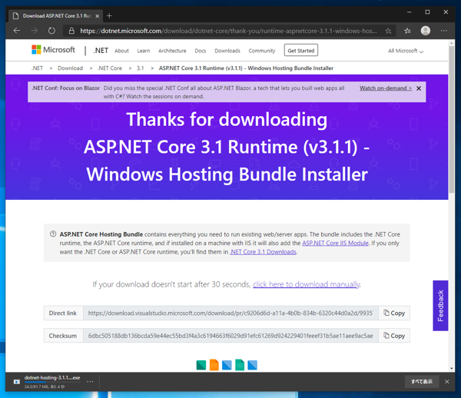Open the Downloads menu item
Viewport: 461px width, 398px height.
[227, 51]
